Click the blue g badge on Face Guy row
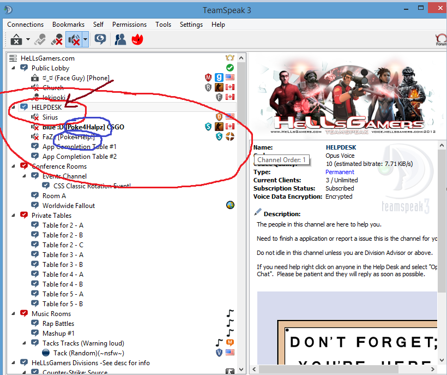This screenshot has height=375, width=447. point(219,78)
